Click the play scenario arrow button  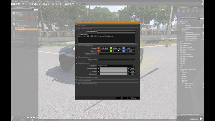coord(201,118)
